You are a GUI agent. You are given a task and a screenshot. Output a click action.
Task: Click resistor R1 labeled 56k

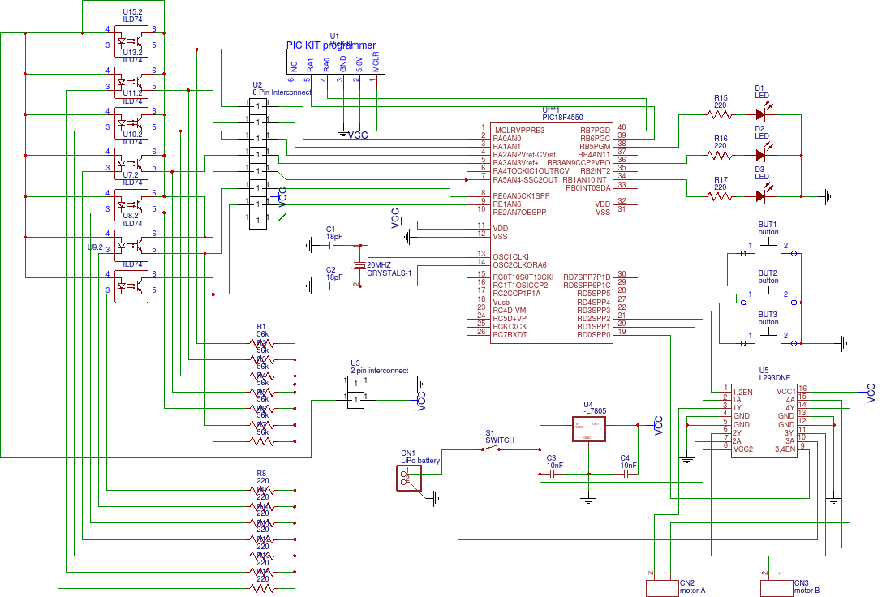(260, 345)
